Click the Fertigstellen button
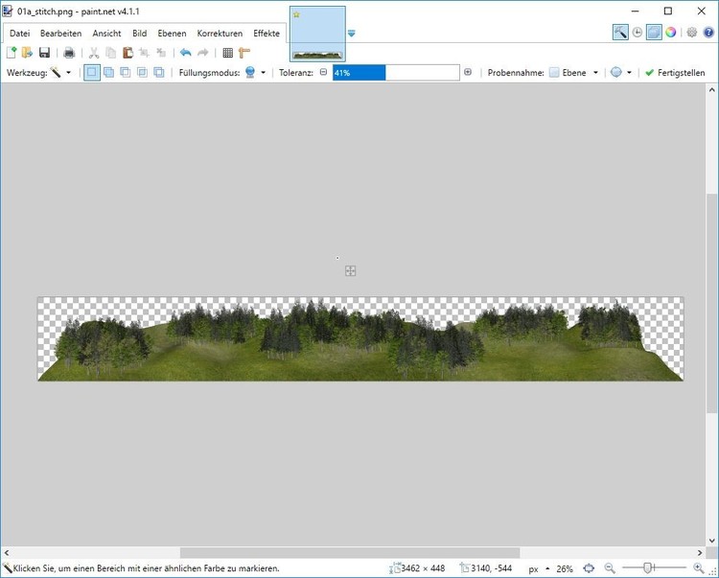 [x=675, y=73]
